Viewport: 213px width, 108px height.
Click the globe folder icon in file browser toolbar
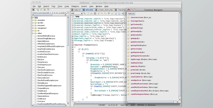pyautogui.click(x=38, y=10)
